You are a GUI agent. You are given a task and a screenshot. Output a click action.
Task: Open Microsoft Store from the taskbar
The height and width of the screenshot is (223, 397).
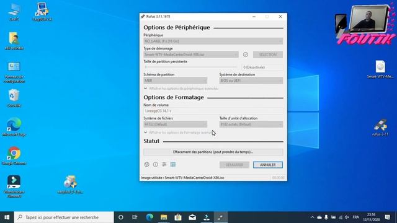point(178,217)
